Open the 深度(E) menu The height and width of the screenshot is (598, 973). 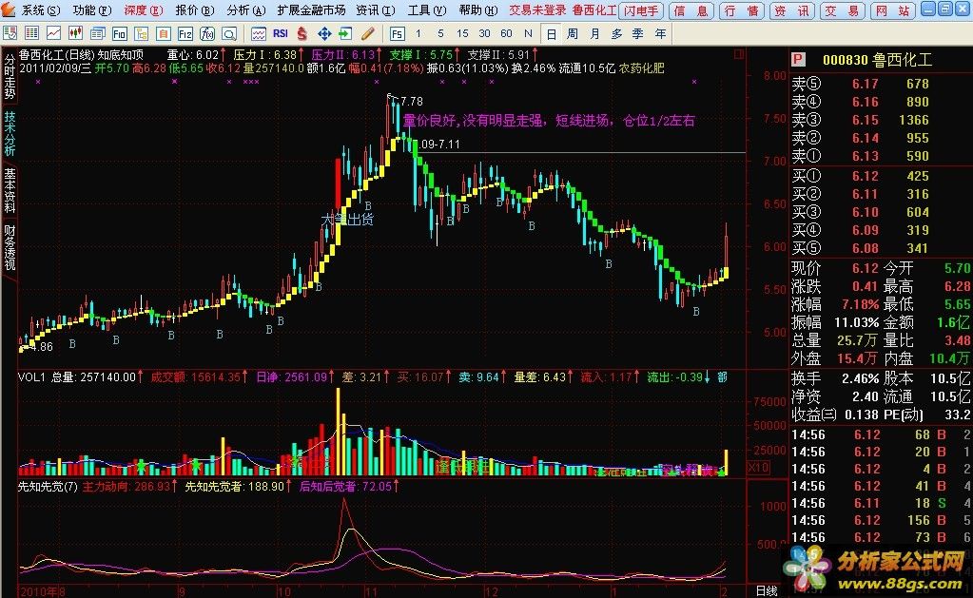coord(144,10)
